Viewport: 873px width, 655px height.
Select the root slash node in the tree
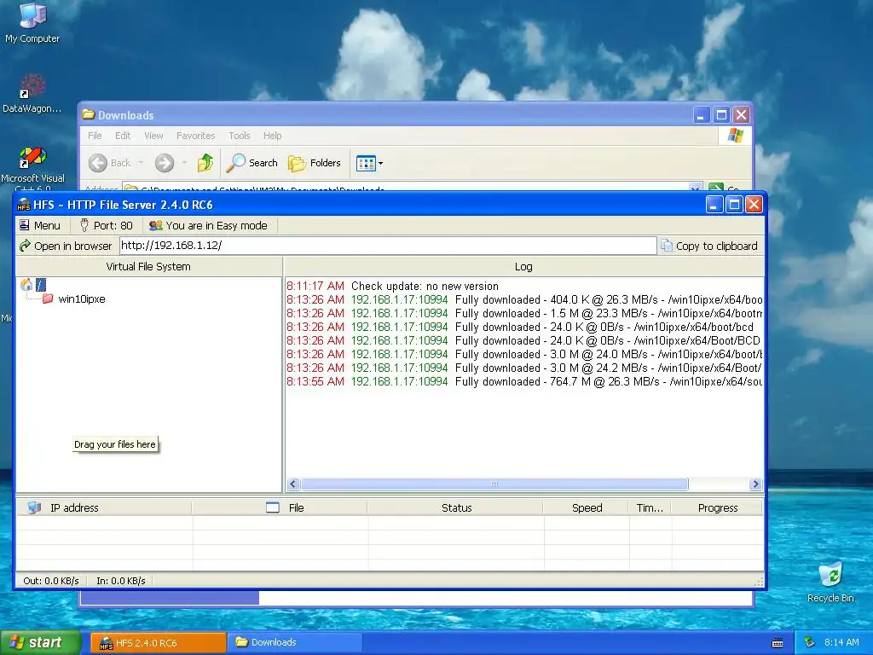coord(41,285)
